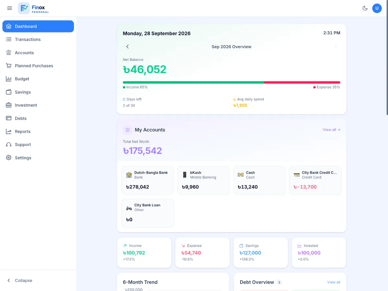Open Support in the sidebar
This screenshot has width=388, height=291.
[38, 145]
